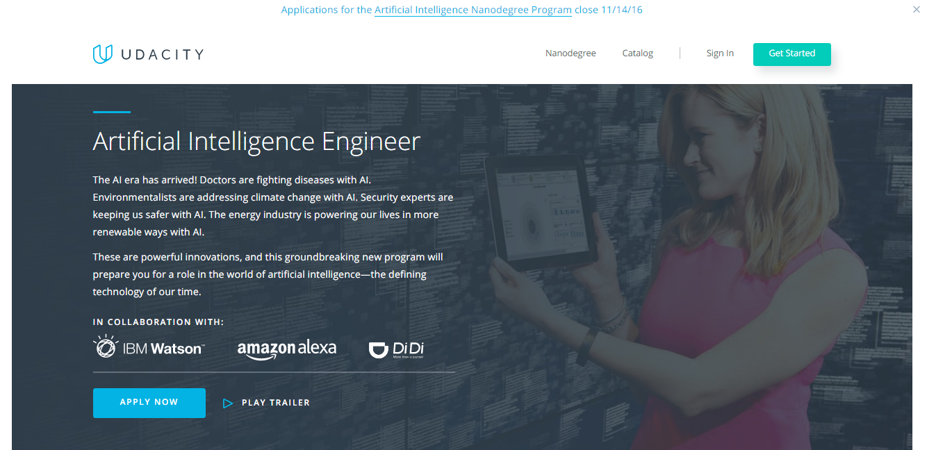Click the IBM Watson globe icon
The height and width of the screenshot is (450, 927).
106,347
